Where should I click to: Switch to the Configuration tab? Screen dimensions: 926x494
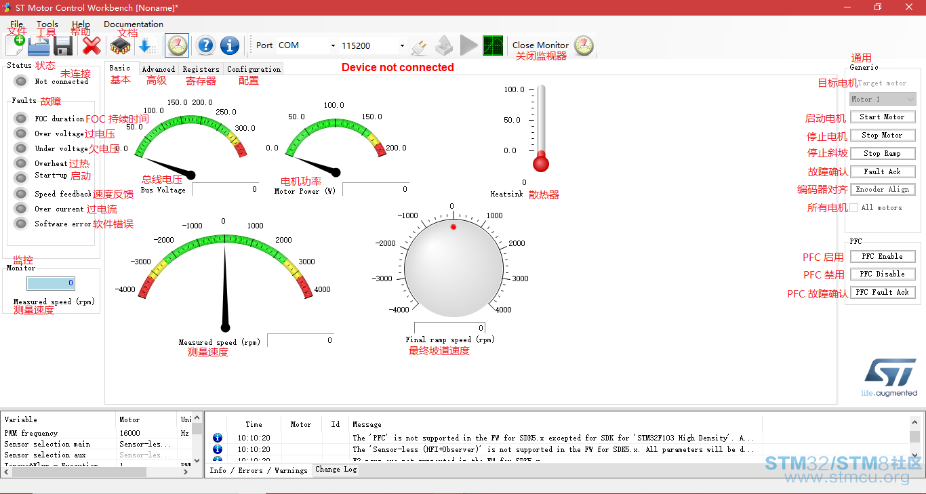point(254,69)
